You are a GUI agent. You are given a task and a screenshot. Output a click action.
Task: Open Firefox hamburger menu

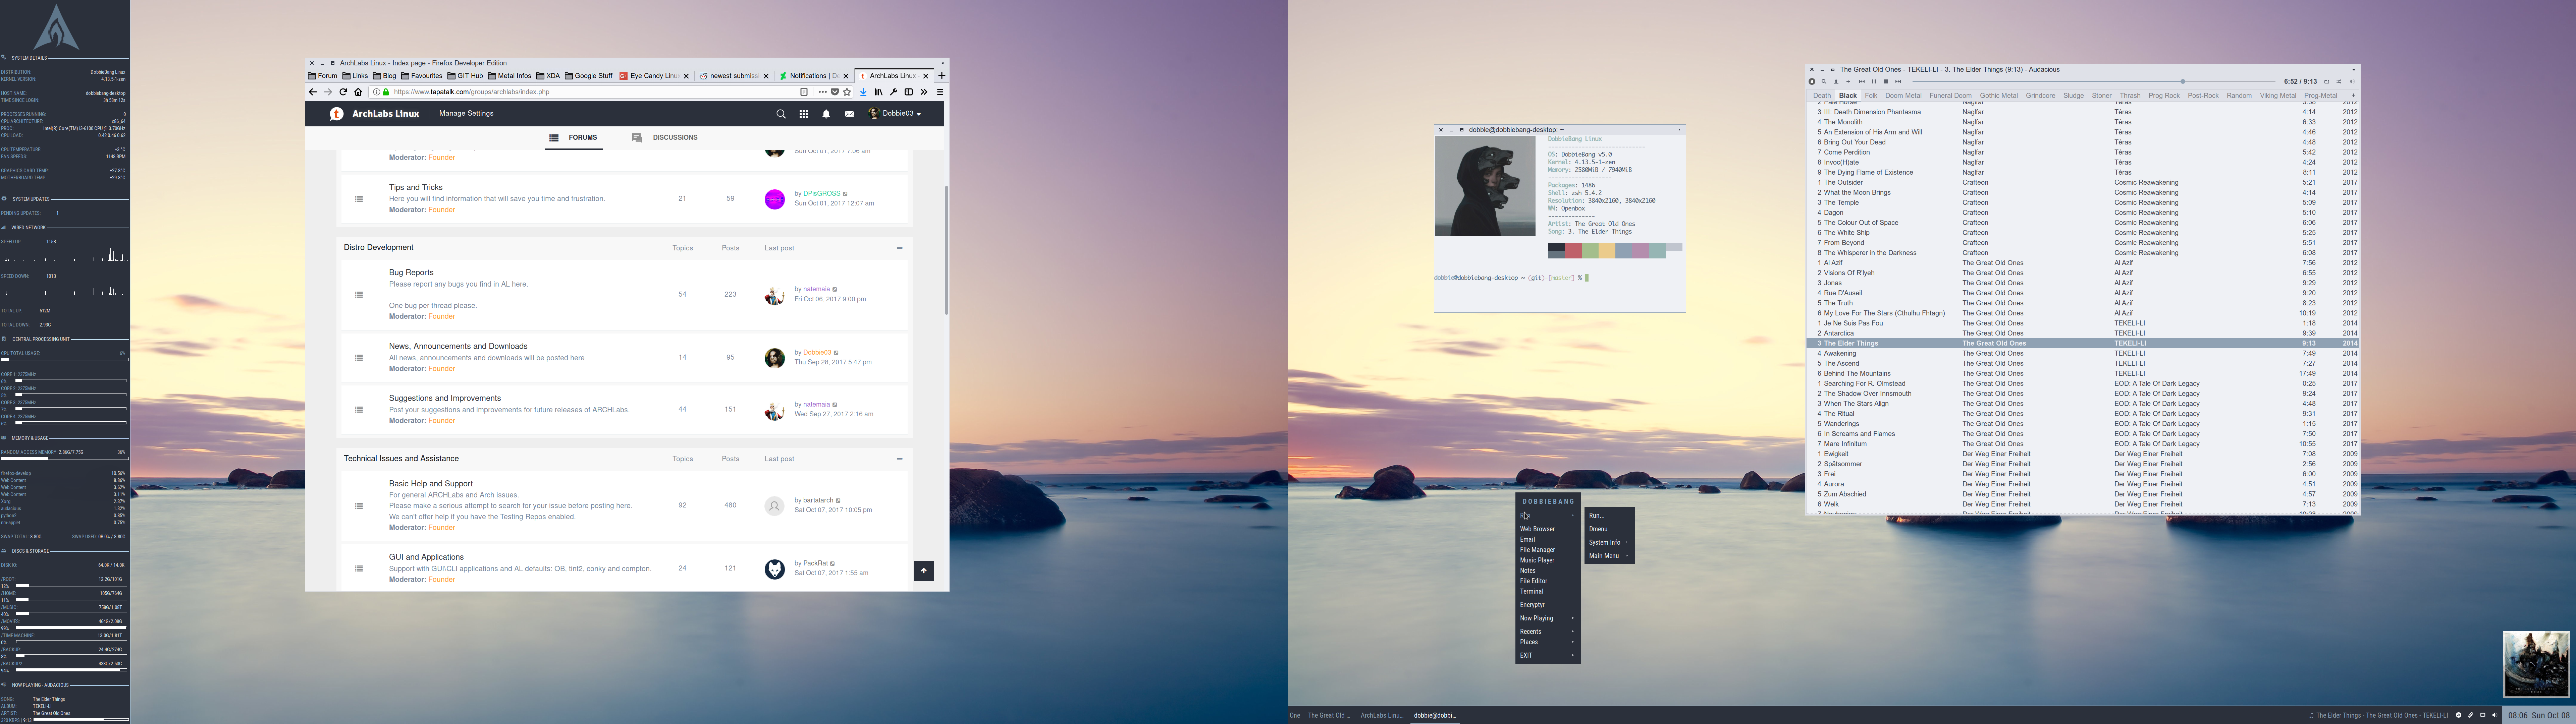(x=940, y=92)
